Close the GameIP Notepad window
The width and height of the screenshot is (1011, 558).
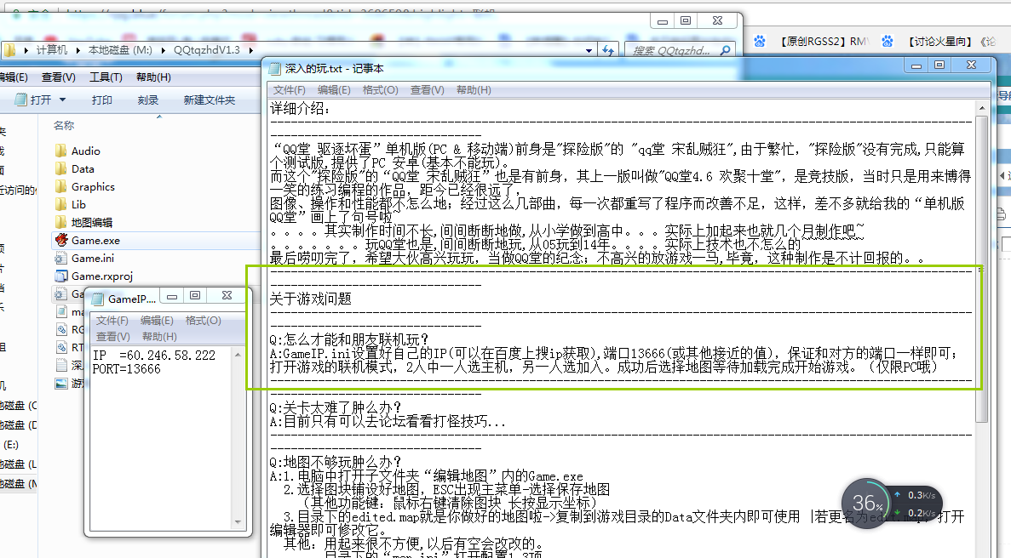point(227,296)
